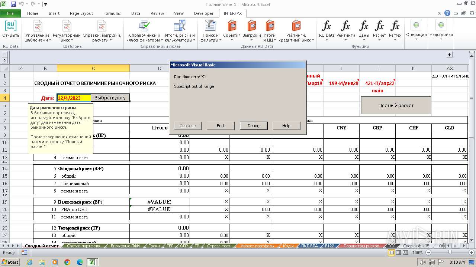Image resolution: width=476 pixels, height=267 pixels.
Task: Customize Quick Access Toolbar dropdown arrow
Action: 45,4
